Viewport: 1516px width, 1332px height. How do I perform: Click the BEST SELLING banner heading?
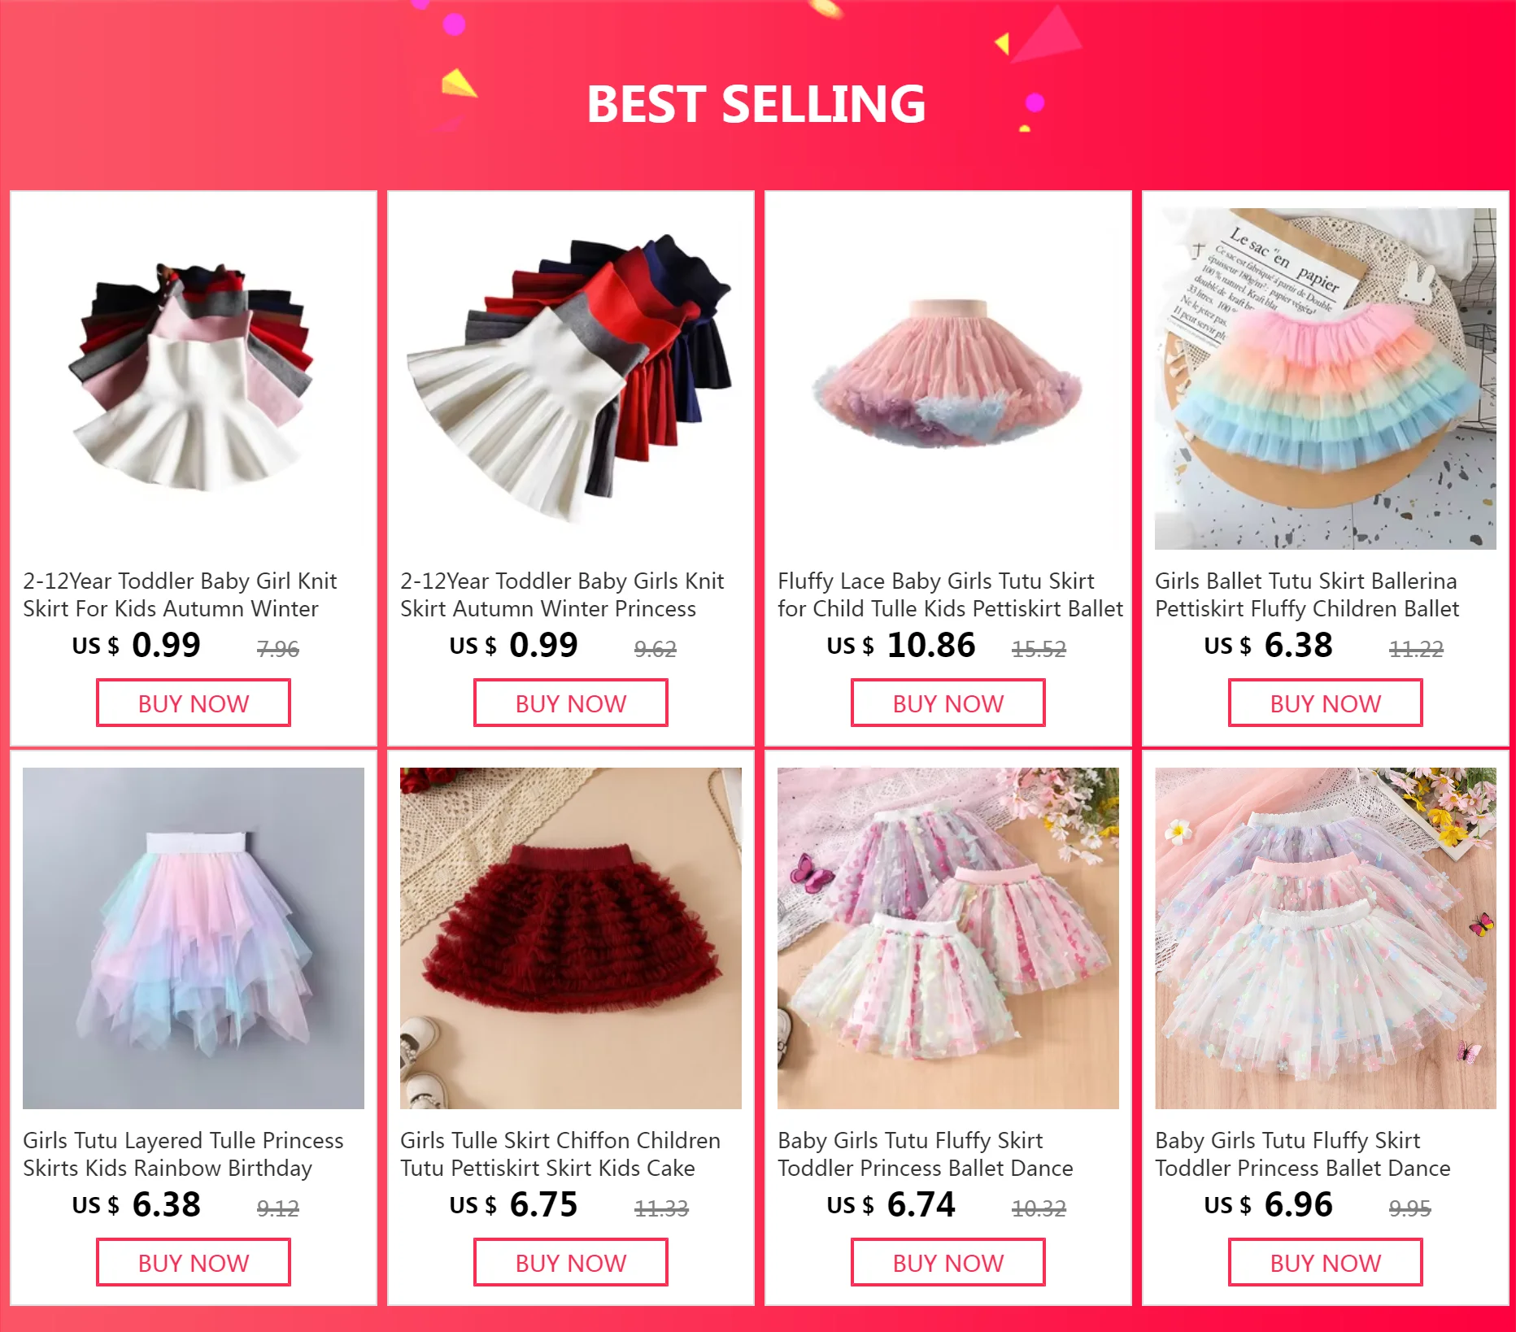756,104
